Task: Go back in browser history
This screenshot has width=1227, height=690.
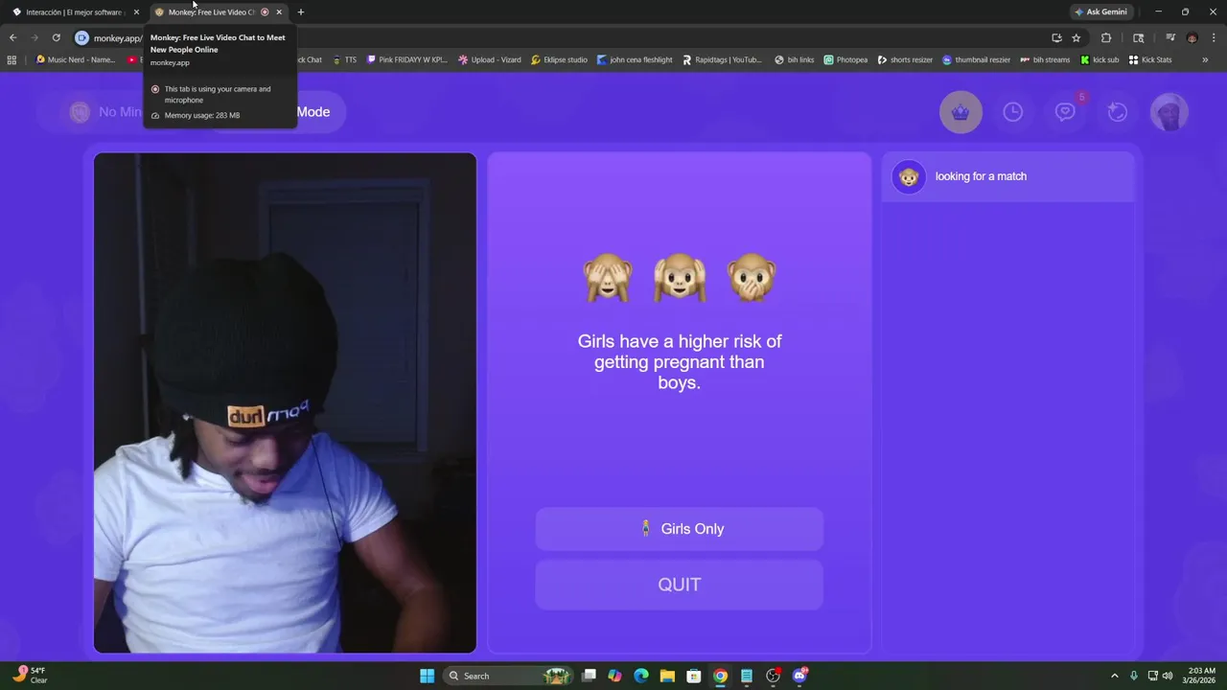Action: [12, 37]
